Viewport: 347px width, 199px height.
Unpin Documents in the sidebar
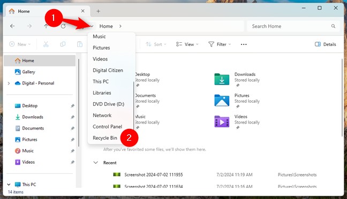point(72,128)
